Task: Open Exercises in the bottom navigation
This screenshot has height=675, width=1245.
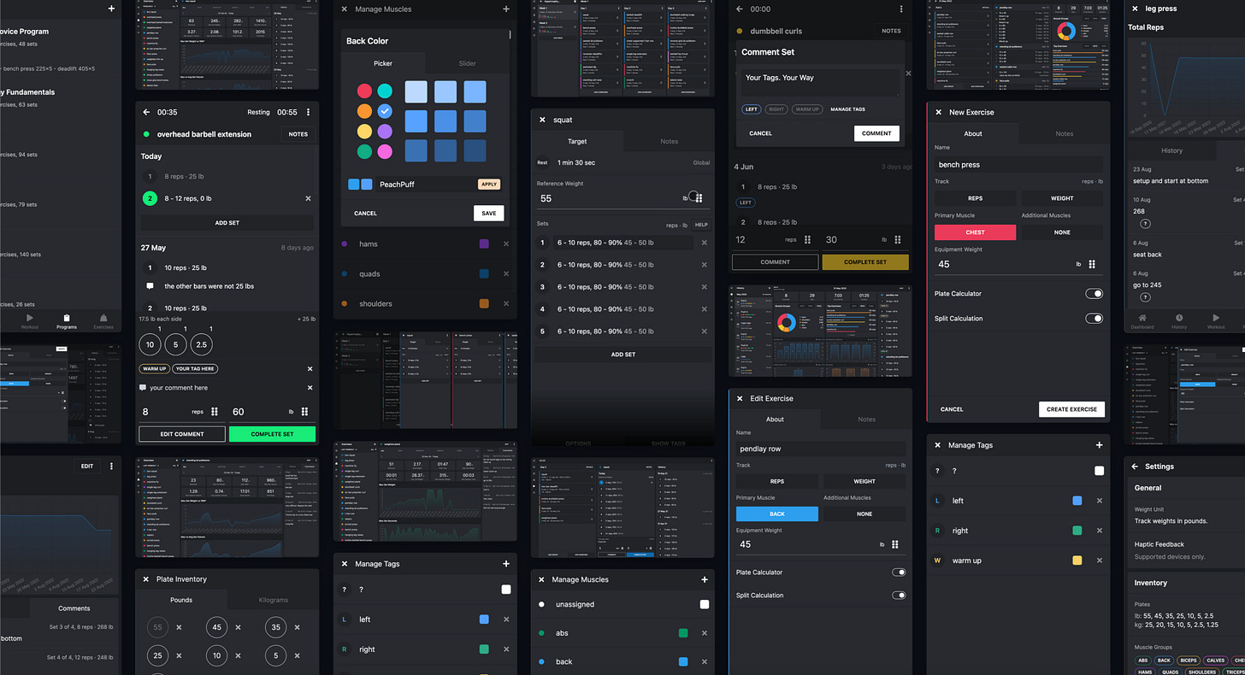Action: point(103,321)
